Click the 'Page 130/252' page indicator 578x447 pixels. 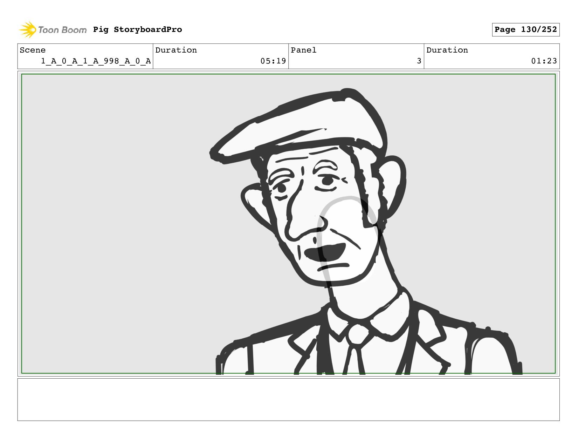coord(525,29)
